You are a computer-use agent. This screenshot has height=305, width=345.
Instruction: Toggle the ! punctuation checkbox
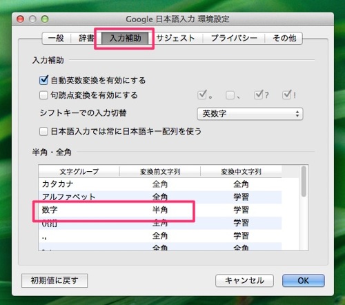point(286,95)
